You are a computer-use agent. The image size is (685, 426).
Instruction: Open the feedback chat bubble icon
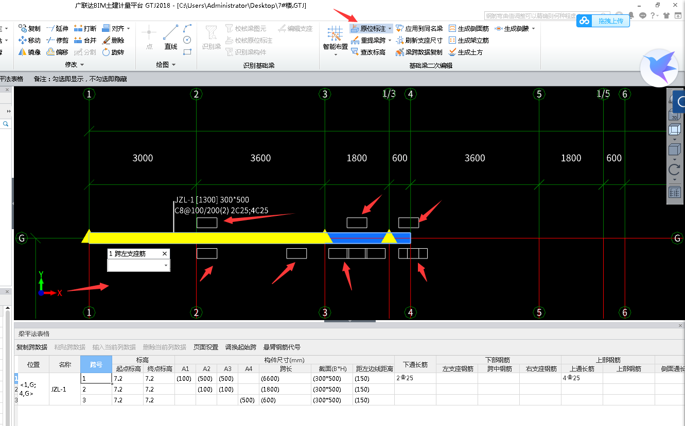(642, 16)
